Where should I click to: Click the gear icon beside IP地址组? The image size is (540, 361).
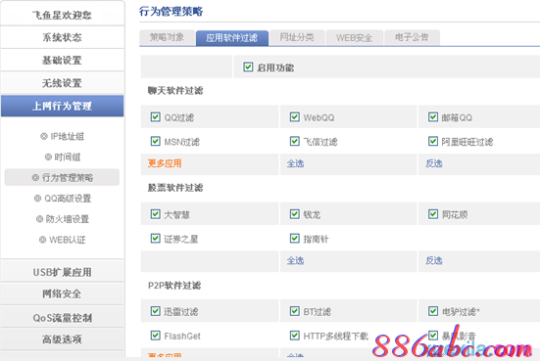[x=44, y=136]
